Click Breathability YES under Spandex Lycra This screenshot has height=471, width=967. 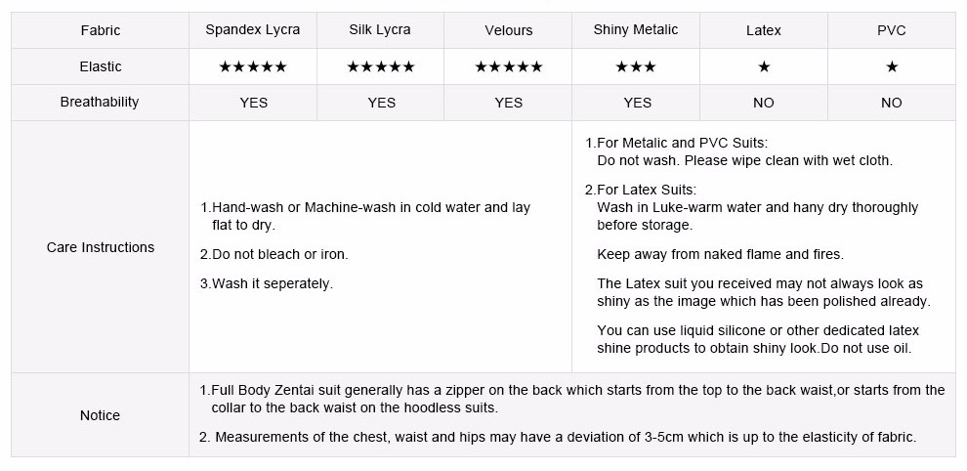click(253, 103)
